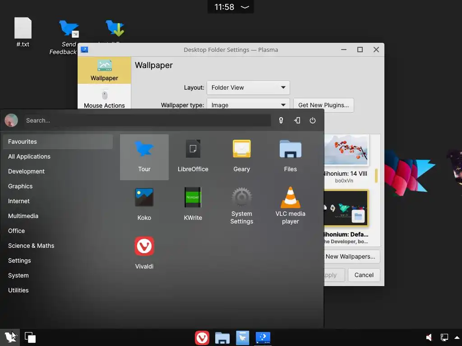Click the 11:58 clock at top
Viewport: 462px width, 346px height.
(x=224, y=7)
